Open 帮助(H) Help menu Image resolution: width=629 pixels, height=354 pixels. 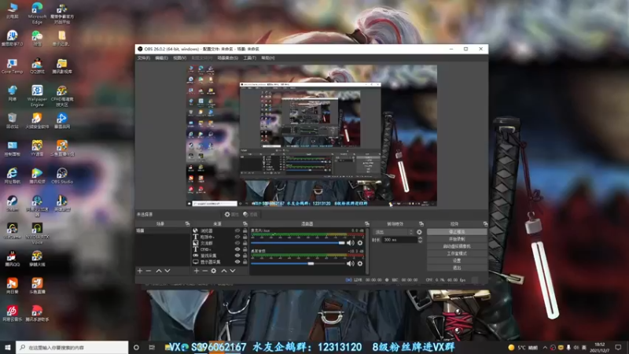click(268, 58)
